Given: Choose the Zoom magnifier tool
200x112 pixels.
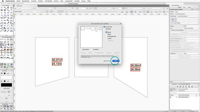Looking at the screenshot, I should click(5, 7).
